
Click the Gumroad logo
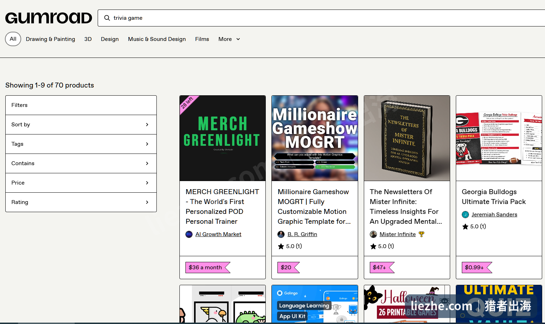pyautogui.click(x=48, y=18)
